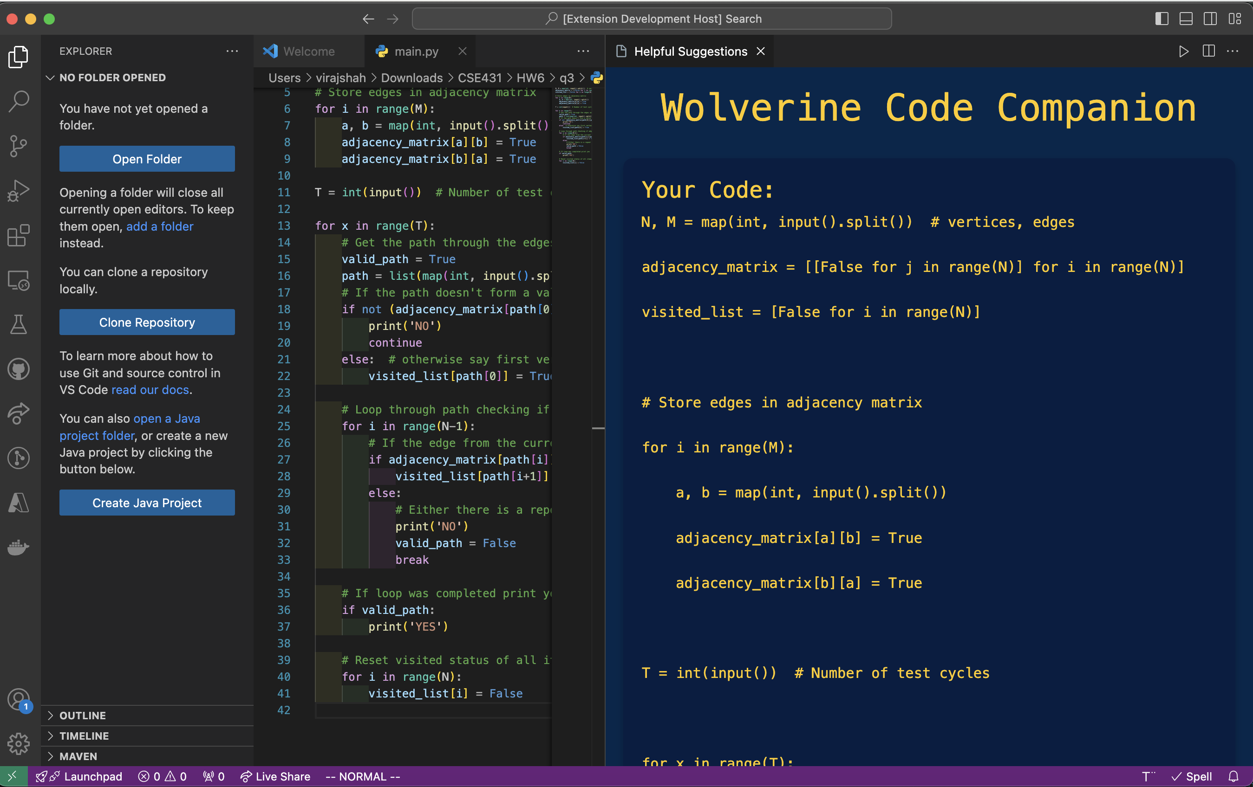Open the Source Control view
The height and width of the screenshot is (787, 1253).
pos(19,146)
